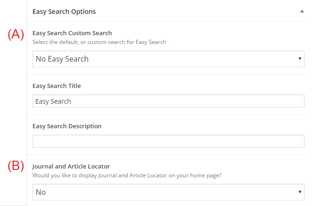Screen dimensions: 312x206
Task: Place cursor on "Easy Search" text in the title field
Action: (x=53, y=101)
